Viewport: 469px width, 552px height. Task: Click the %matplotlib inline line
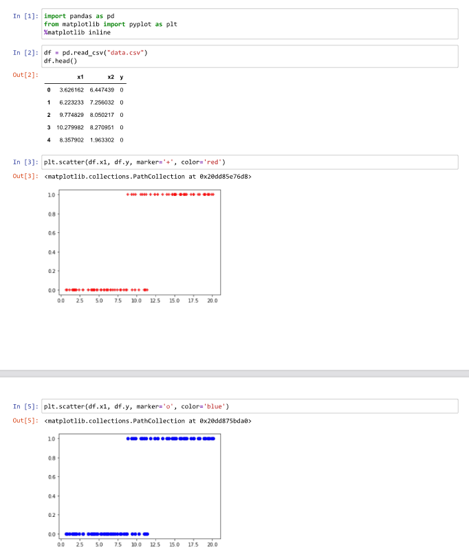coord(77,32)
